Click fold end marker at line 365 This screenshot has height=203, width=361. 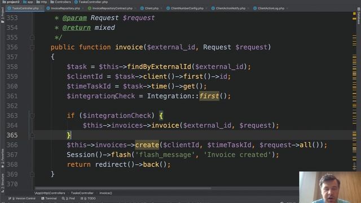click(32, 135)
